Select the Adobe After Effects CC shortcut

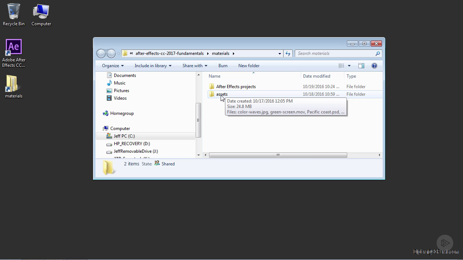[14, 53]
